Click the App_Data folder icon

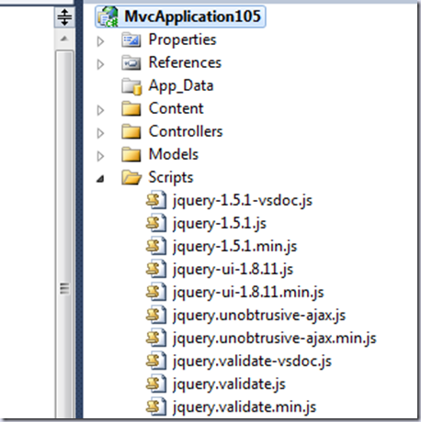coord(131,86)
